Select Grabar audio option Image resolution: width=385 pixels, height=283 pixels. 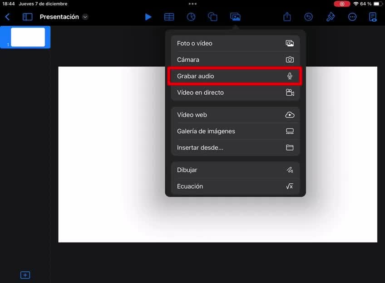[235, 76]
